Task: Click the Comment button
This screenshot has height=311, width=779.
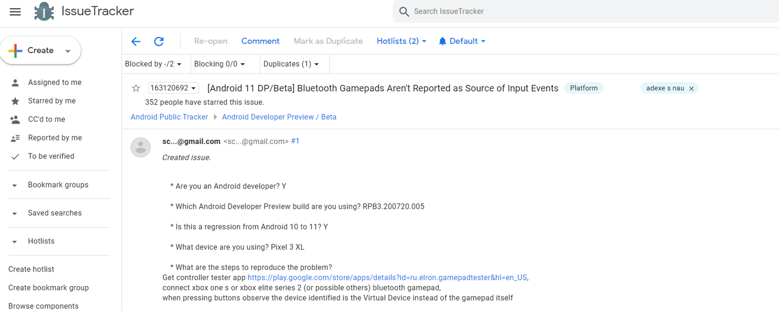Action: pyautogui.click(x=260, y=41)
